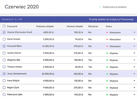Viewport: 137px width, 101px height.
Task: Expand the Jowita Ostroń row arrow
Action: [134, 53]
